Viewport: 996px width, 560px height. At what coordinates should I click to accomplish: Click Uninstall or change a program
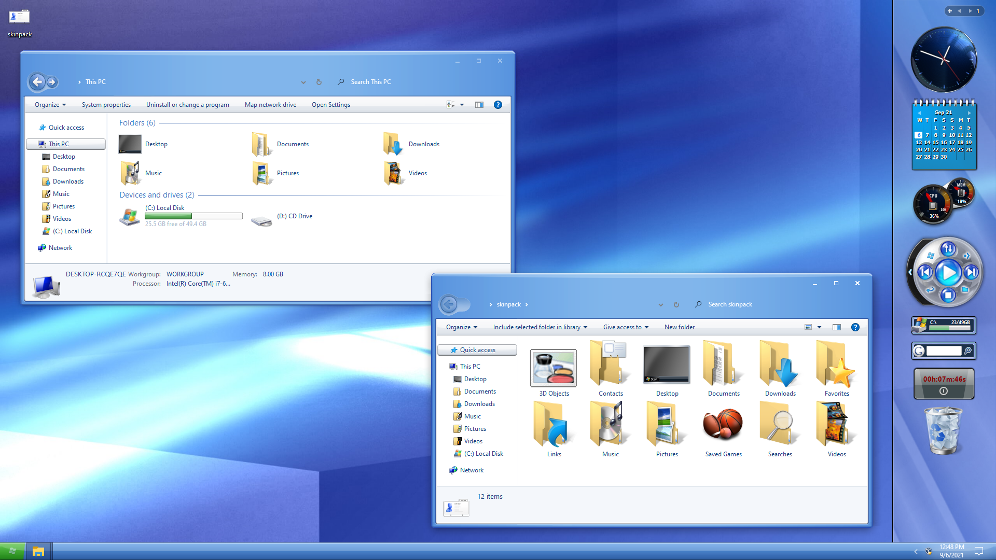(x=187, y=105)
